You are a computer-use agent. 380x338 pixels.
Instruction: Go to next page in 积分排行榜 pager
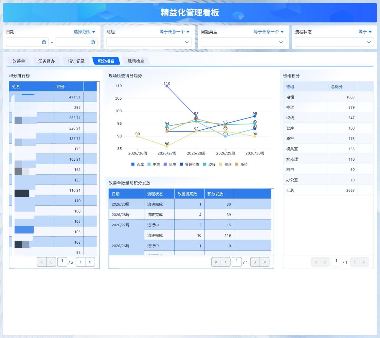pos(81,262)
